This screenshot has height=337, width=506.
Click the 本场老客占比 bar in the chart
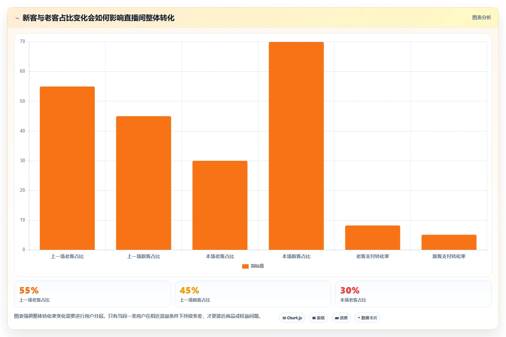point(220,205)
